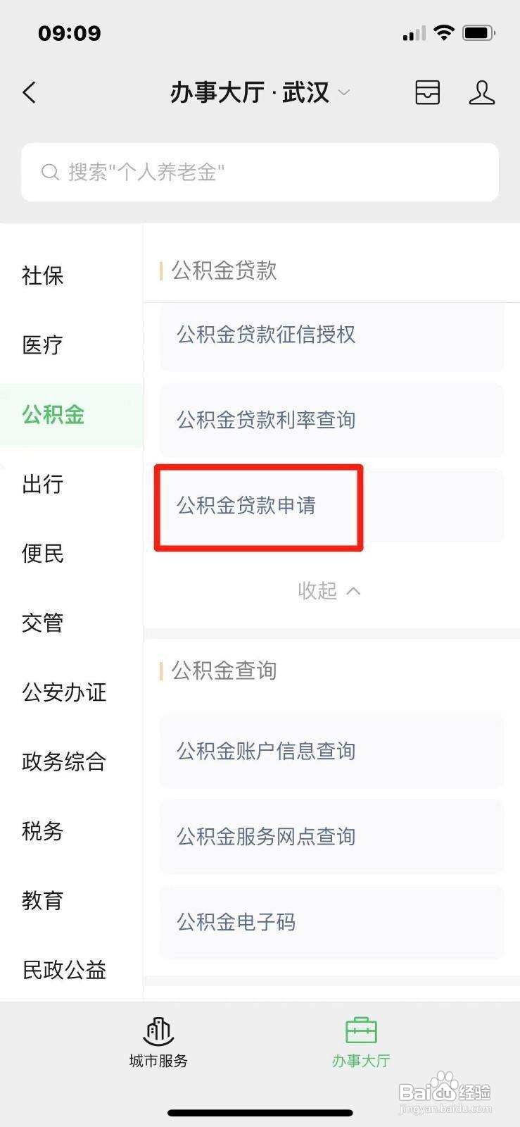Viewport: 520px width, 1127px height.
Task: Open the card wallet icon
Action: 427,92
